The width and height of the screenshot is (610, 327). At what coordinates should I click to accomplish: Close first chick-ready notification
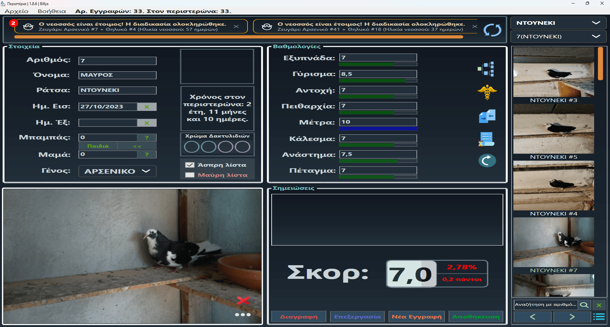(236, 27)
